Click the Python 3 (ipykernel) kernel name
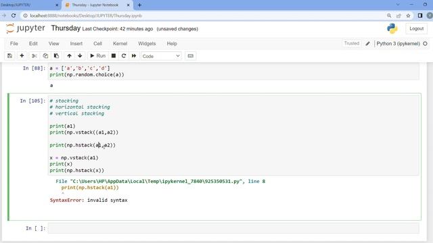Viewport: 433px width, 243px height. (x=398, y=43)
